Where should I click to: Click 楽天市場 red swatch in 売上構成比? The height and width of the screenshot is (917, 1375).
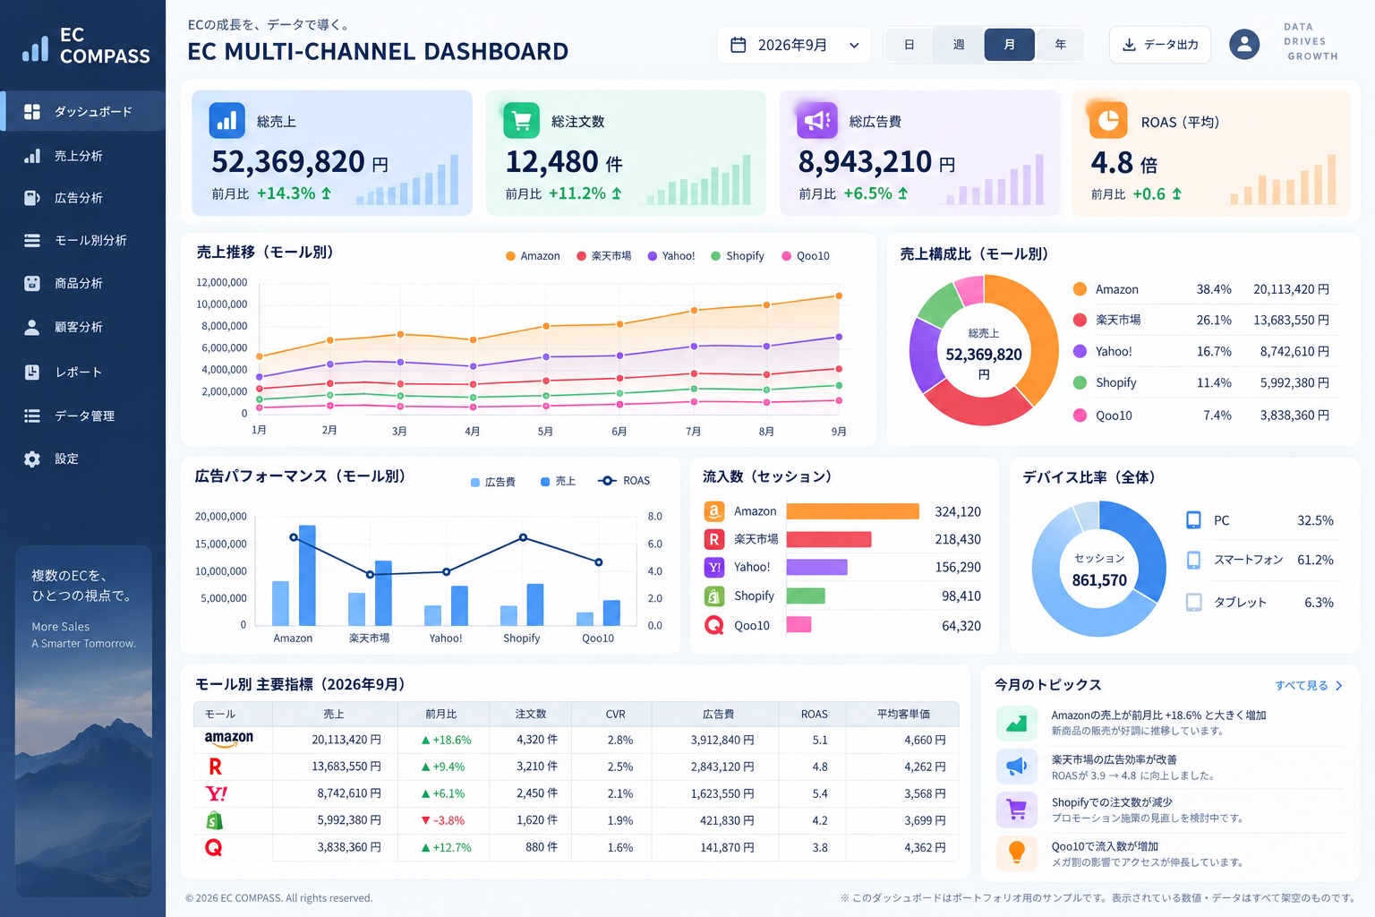pos(1080,320)
